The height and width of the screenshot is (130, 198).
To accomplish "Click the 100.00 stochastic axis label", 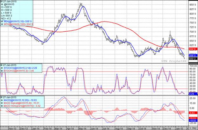I will click(193, 66).
